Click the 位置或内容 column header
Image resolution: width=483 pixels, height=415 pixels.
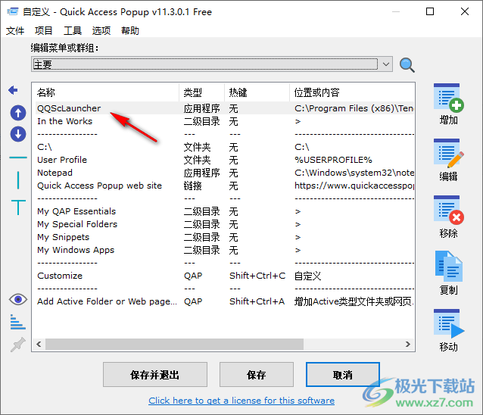pyautogui.click(x=352, y=92)
